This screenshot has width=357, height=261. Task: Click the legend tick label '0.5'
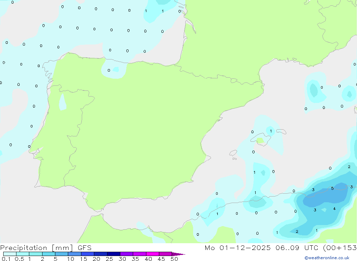(x=19, y=259)
